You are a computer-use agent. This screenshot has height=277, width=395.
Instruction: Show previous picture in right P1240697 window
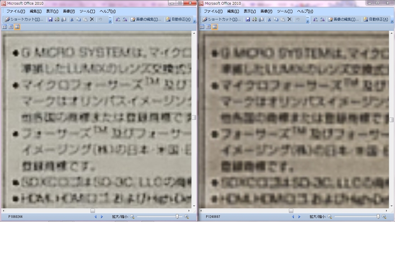[x=293, y=217]
